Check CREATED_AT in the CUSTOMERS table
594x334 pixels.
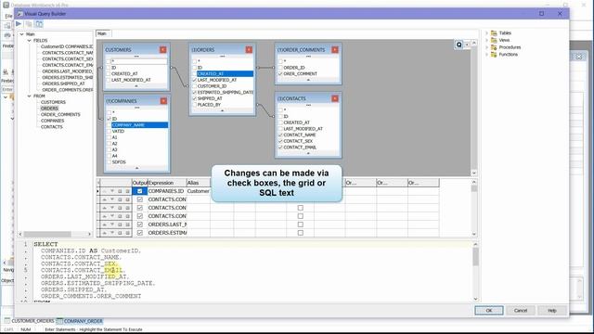[x=109, y=74]
